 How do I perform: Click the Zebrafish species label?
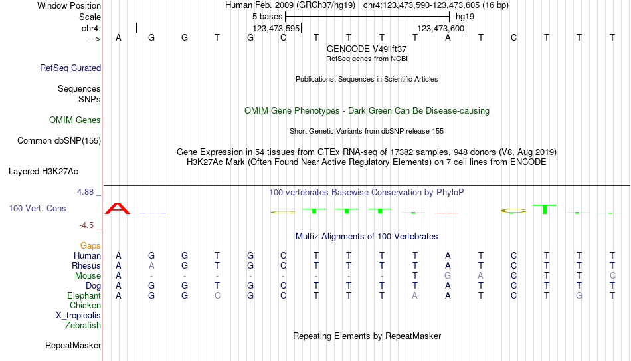(83, 325)
